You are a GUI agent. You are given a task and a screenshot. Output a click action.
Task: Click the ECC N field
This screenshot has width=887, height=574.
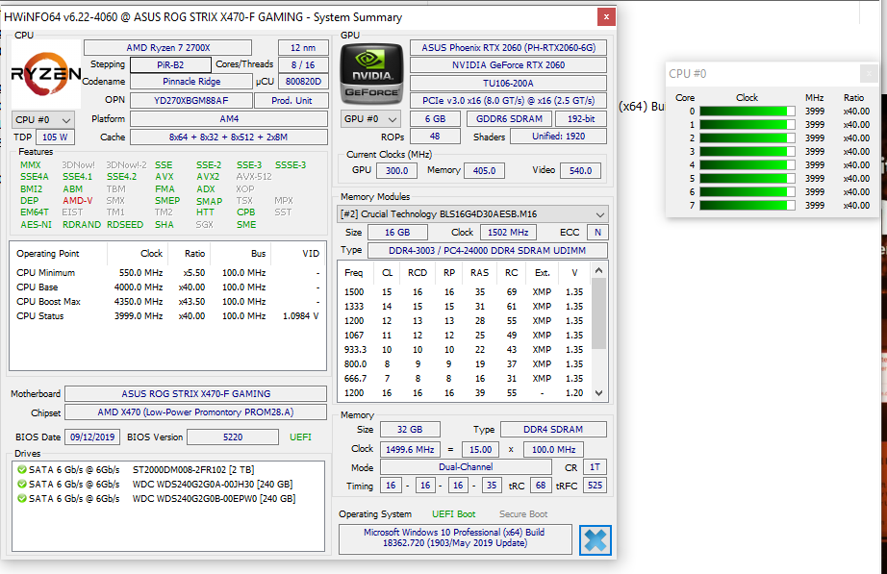click(598, 233)
